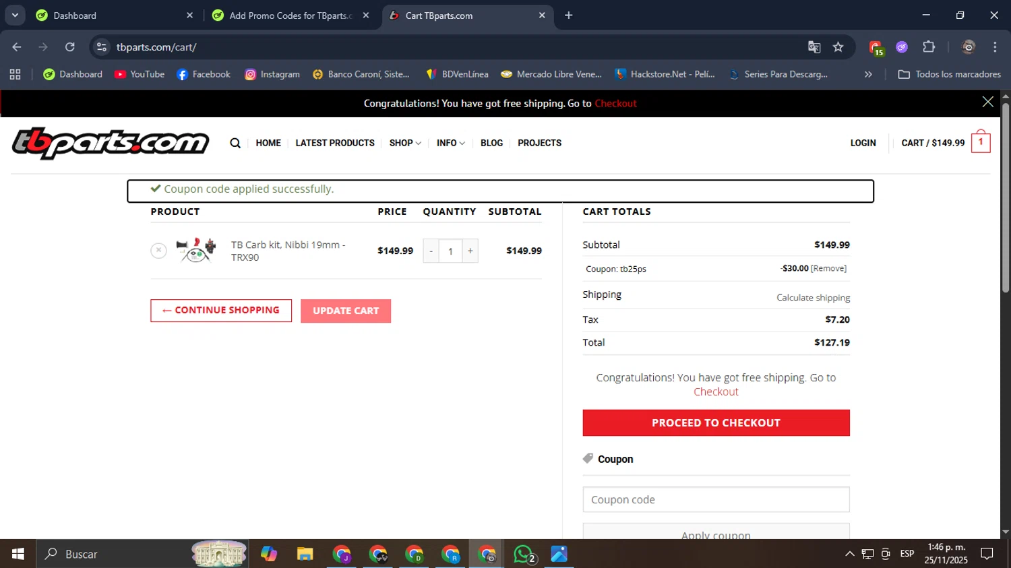Open the PROJECTS menu item

539,143
